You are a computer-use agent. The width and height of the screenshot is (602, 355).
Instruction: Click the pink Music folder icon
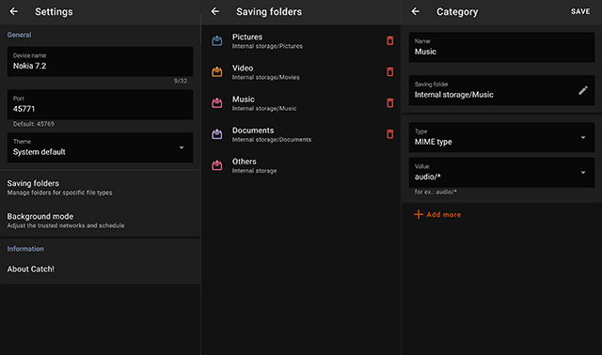coord(217,102)
